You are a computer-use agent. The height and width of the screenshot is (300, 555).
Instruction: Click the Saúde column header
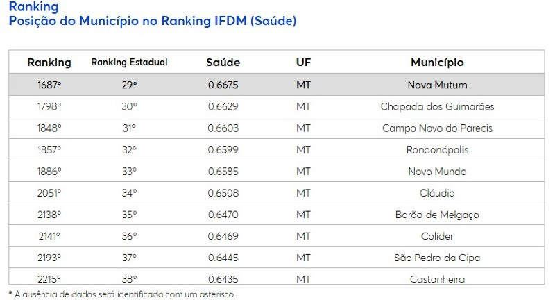pos(223,62)
